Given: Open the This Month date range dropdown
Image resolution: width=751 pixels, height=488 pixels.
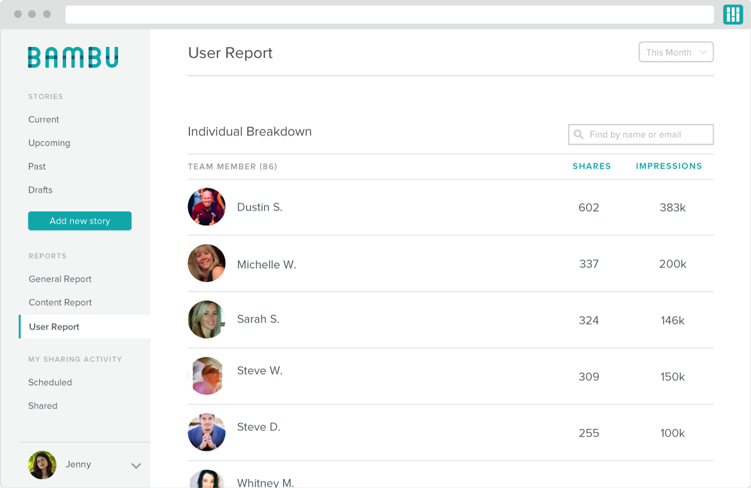Looking at the screenshot, I should (676, 52).
